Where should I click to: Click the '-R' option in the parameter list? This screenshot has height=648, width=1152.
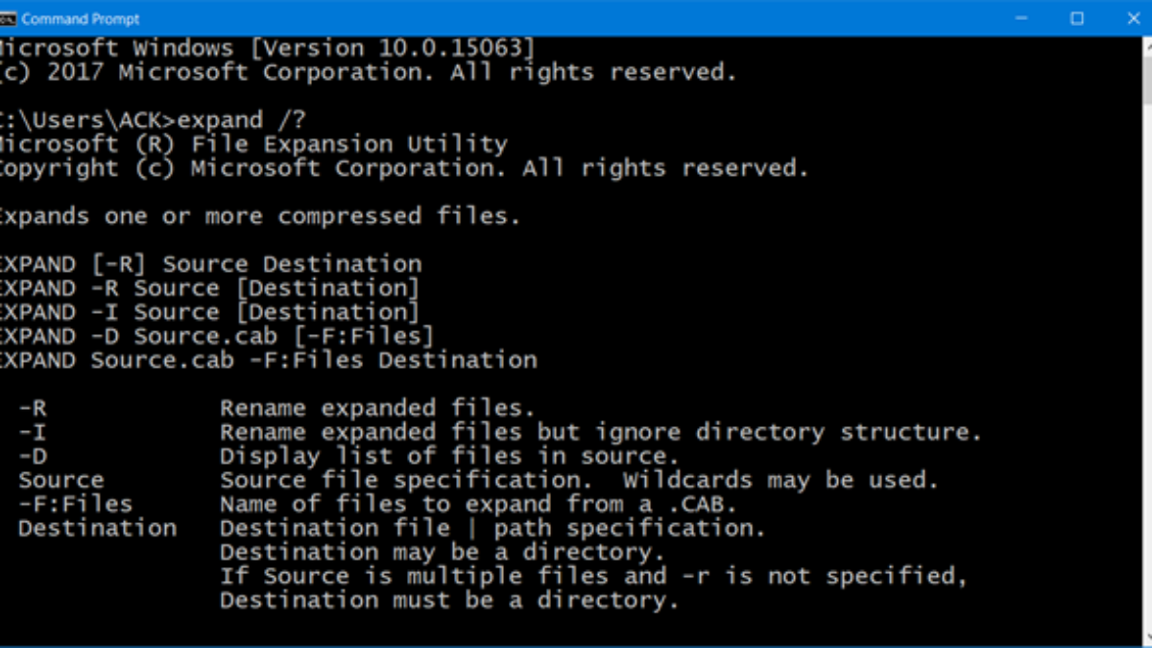tap(32, 408)
